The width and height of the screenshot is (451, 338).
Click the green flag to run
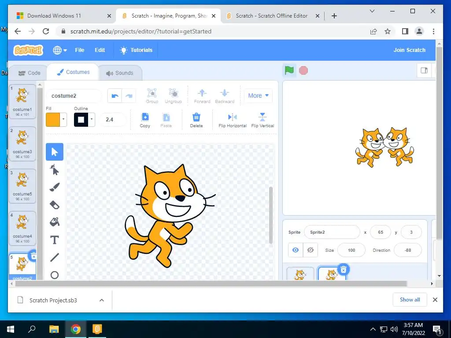(289, 70)
